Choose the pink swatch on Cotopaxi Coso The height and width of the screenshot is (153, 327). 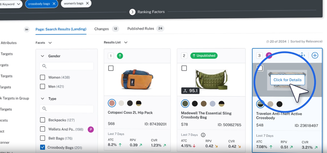pyautogui.click(x=112, y=103)
